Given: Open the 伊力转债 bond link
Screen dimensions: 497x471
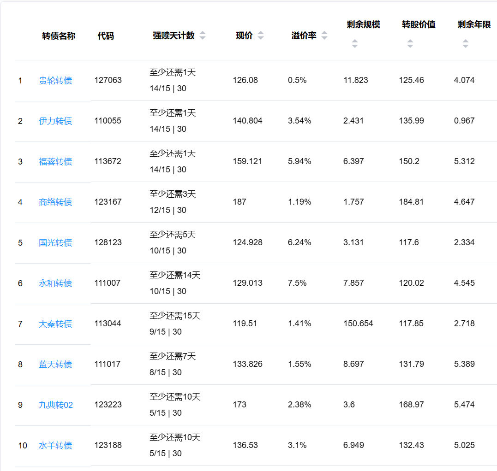Looking at the screenshot, I should point(55,121).
